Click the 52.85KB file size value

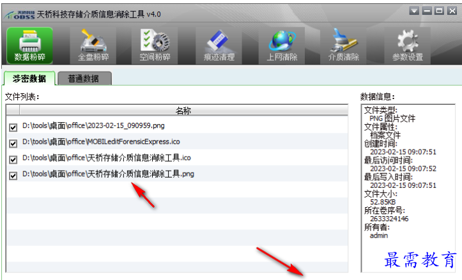[383, 202]
